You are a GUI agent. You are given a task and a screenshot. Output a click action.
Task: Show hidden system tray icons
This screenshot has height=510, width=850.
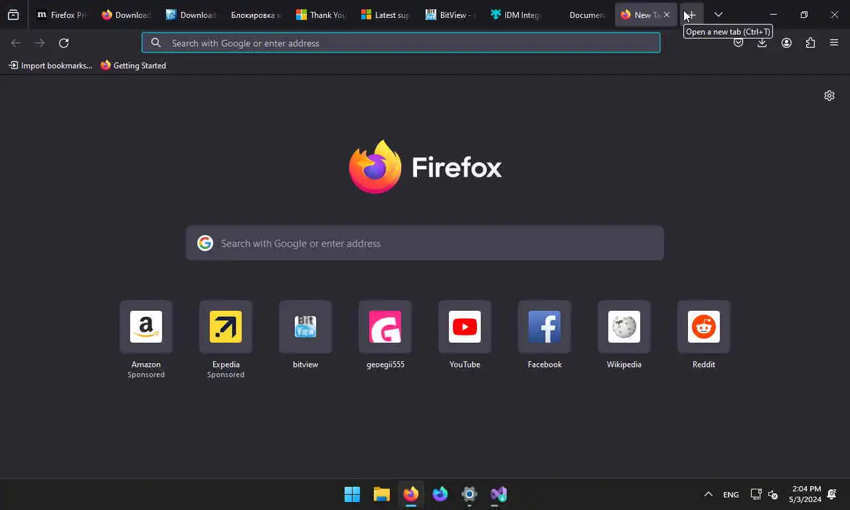(708, 494)
